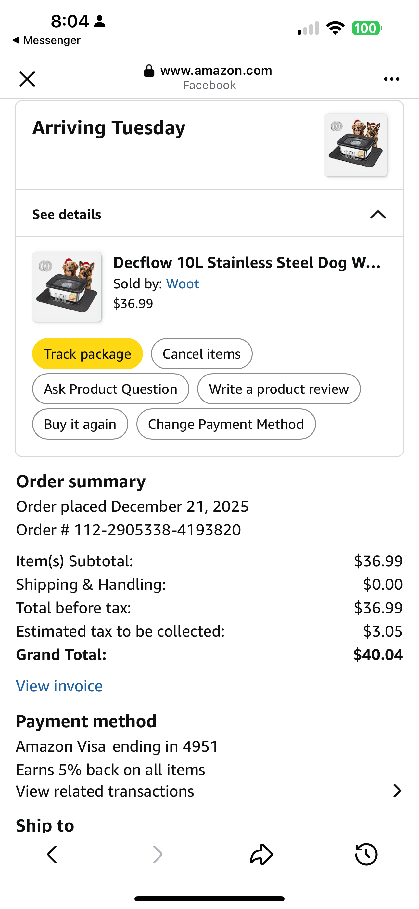The image size is (419, 909).
Task: Tap the share arrow icon
Action: (261, 854)
